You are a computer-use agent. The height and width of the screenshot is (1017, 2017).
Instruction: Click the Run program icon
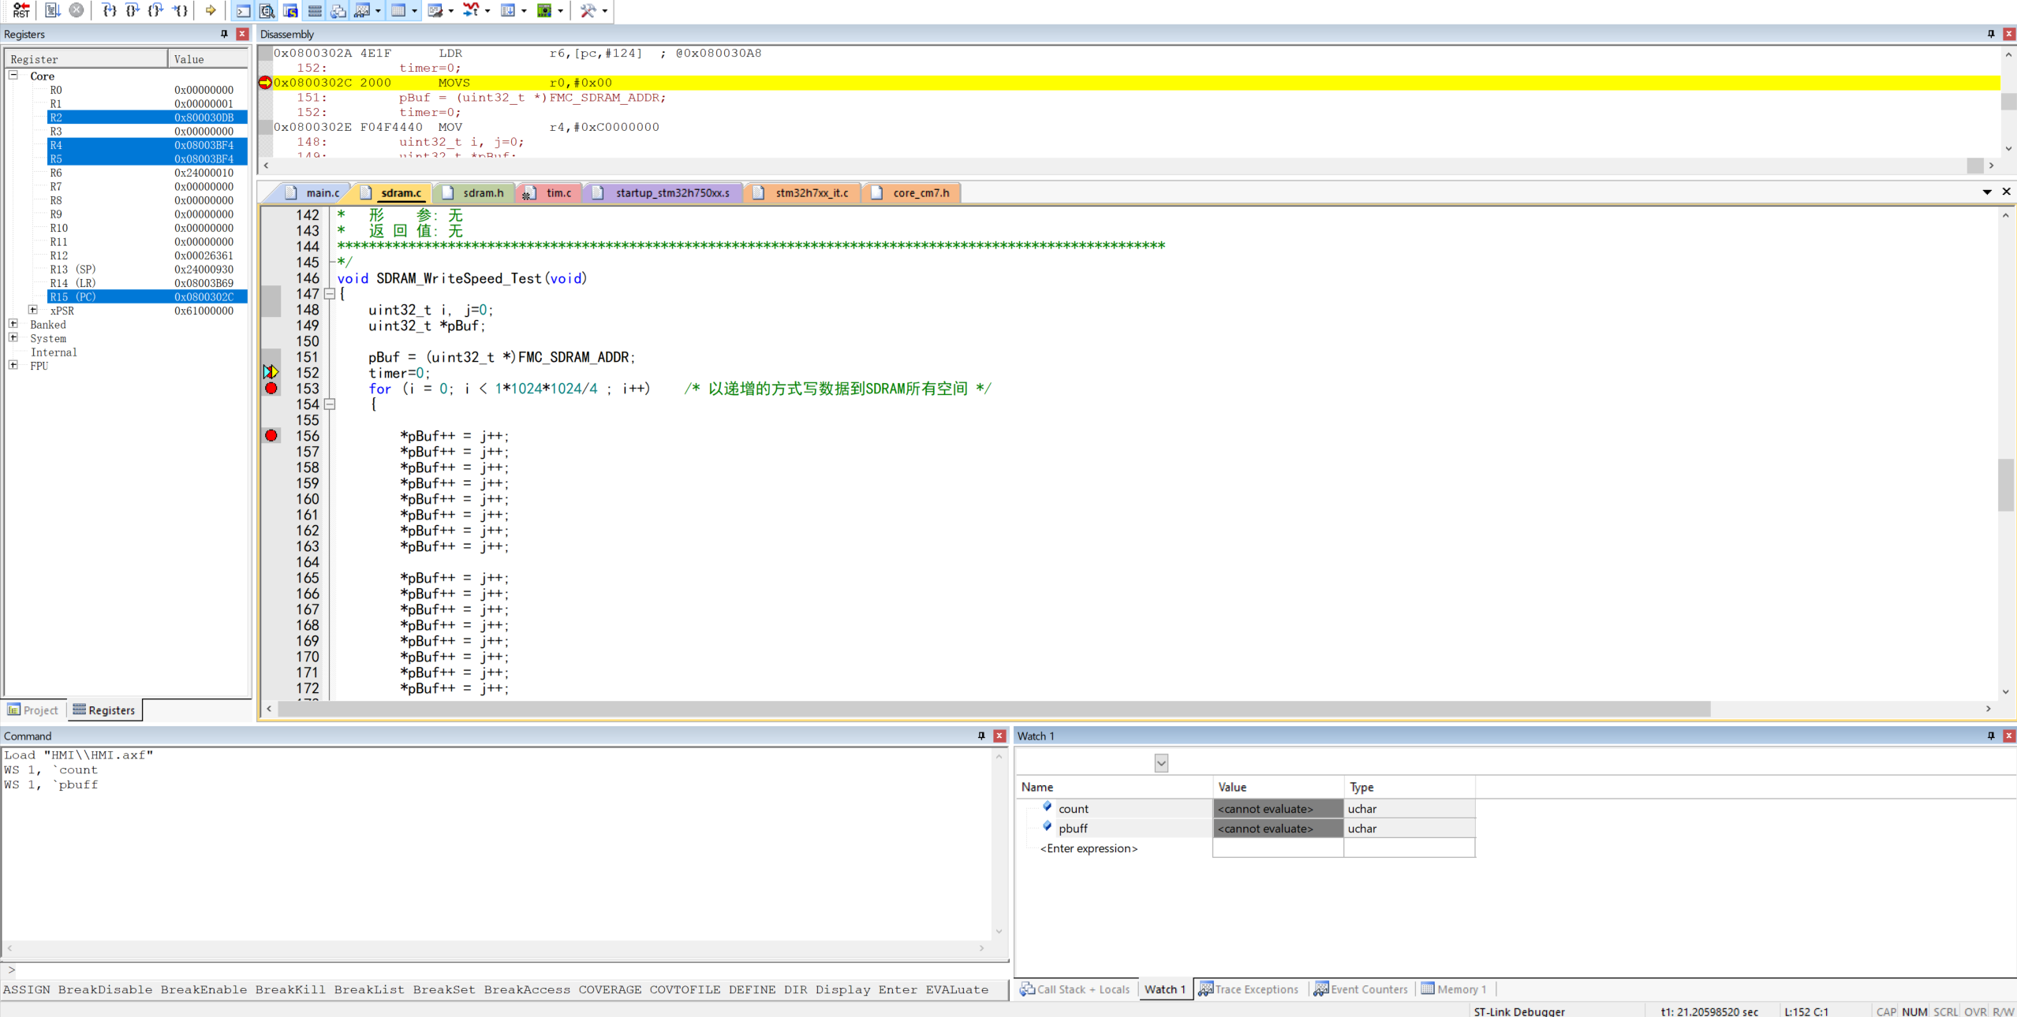[x=53, y=10]
